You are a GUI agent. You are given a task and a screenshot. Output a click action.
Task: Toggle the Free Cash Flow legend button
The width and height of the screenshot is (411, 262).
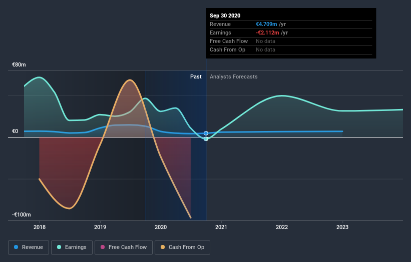[124, 247]
